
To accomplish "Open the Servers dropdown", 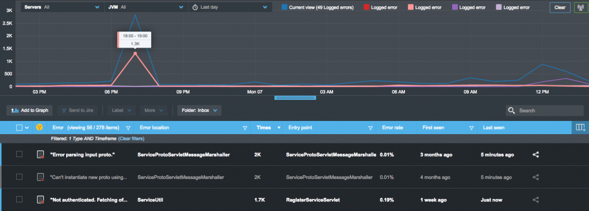I will pos(62,7).
